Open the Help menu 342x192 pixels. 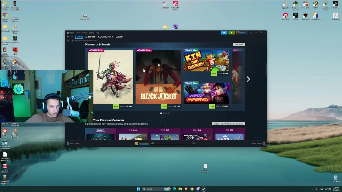pyautogui.click(x=98, y=33)
